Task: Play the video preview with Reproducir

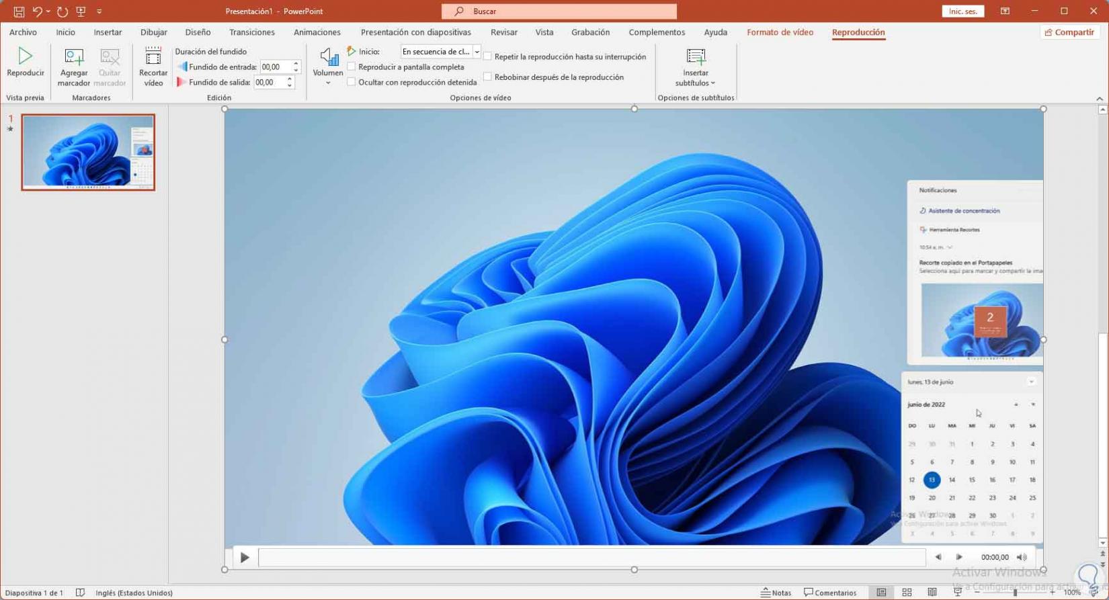Action: [x=26, y=62]
